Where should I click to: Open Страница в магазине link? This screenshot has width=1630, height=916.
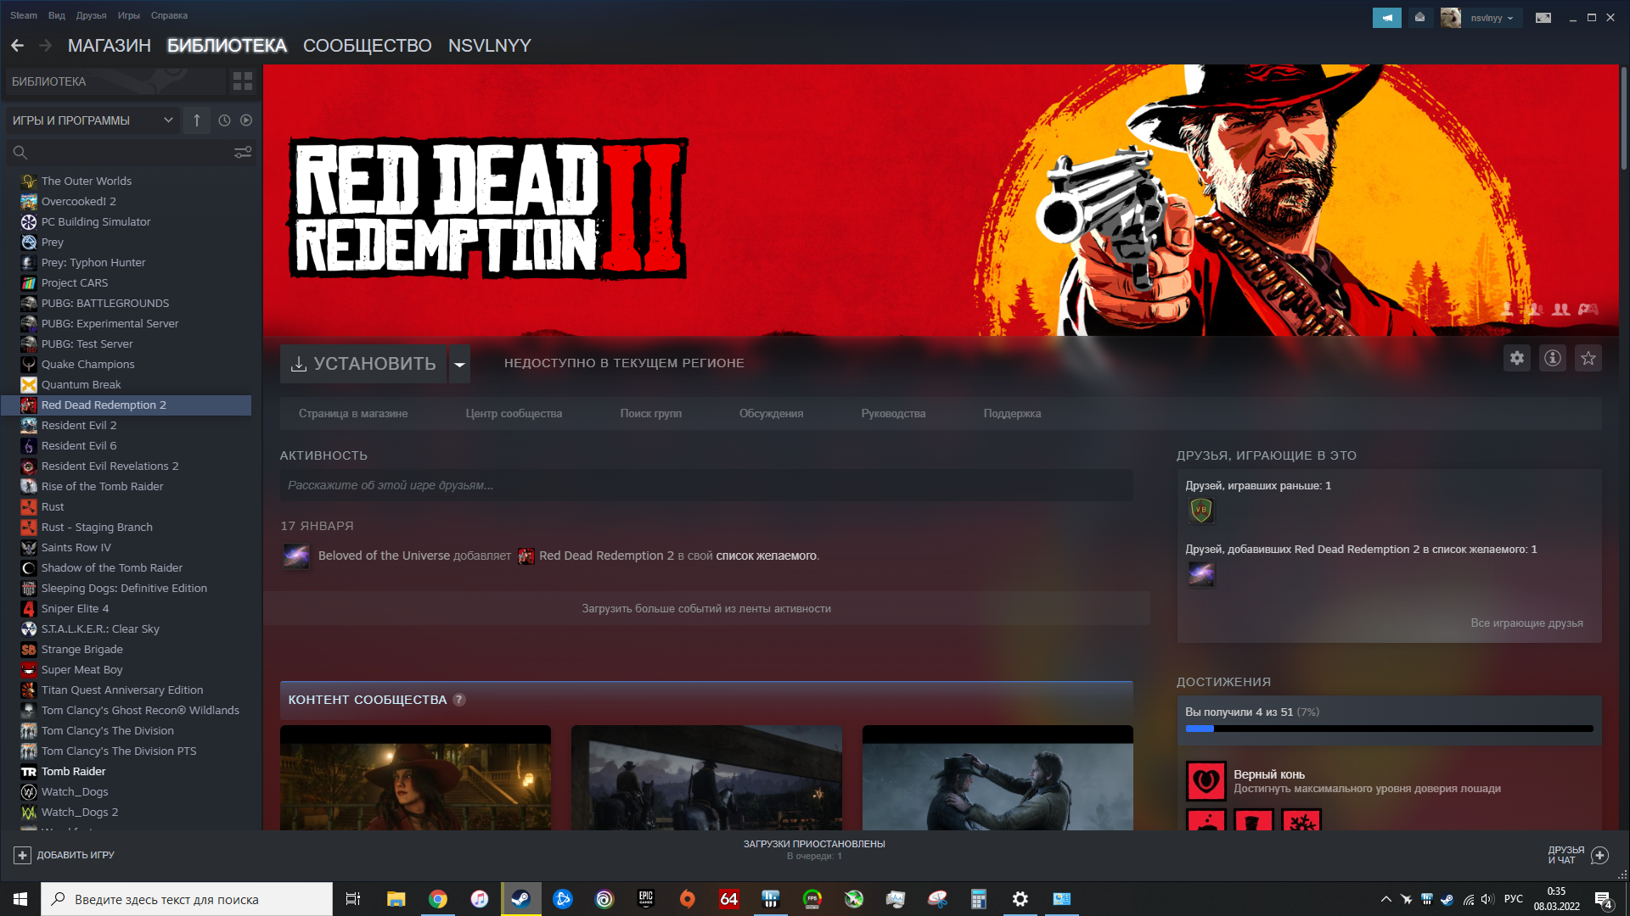point(353,414)
